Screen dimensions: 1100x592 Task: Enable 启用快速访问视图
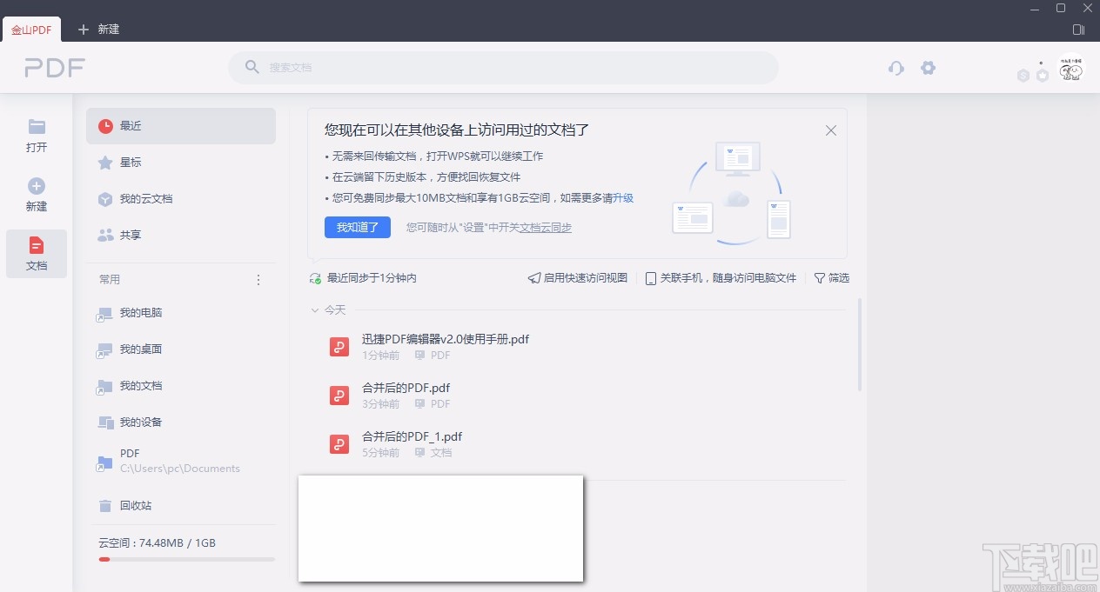(578, 278)
